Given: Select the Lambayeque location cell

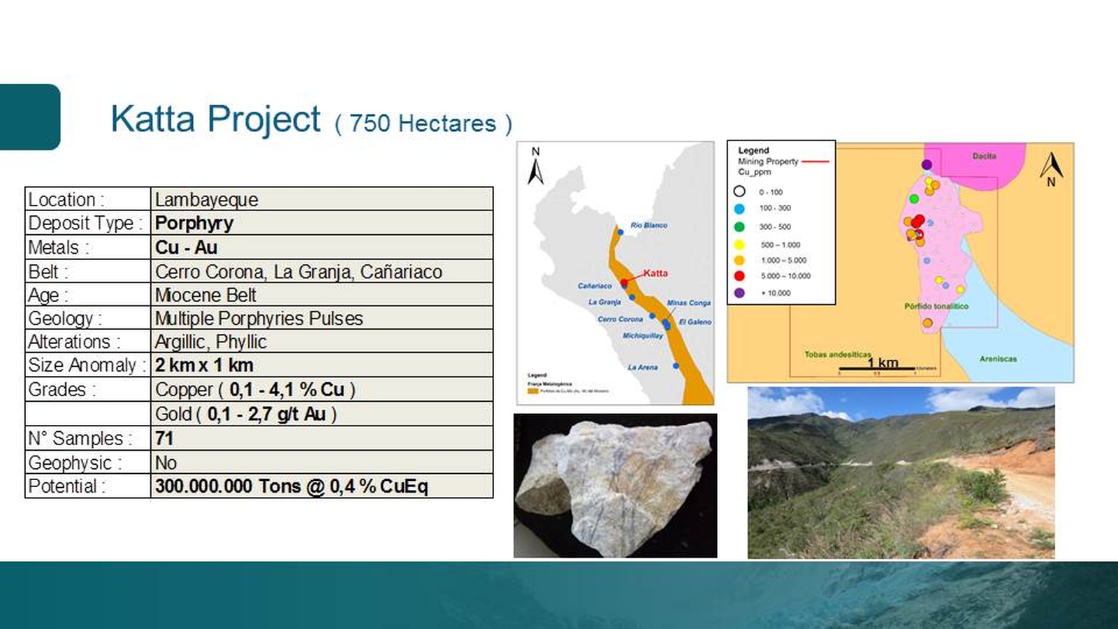Looking at the screenshot, I should [x=321, y=199].
